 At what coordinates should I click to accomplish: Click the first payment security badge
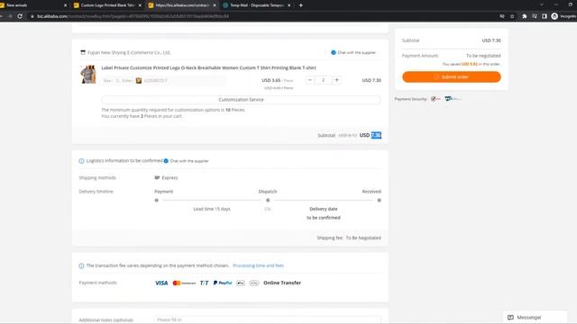435,99
